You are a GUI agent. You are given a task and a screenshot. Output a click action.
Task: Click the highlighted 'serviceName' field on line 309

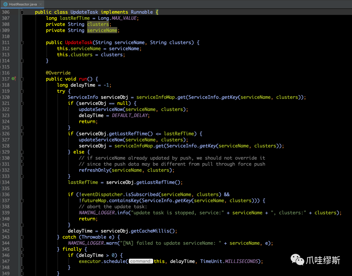tap(102, 30)
